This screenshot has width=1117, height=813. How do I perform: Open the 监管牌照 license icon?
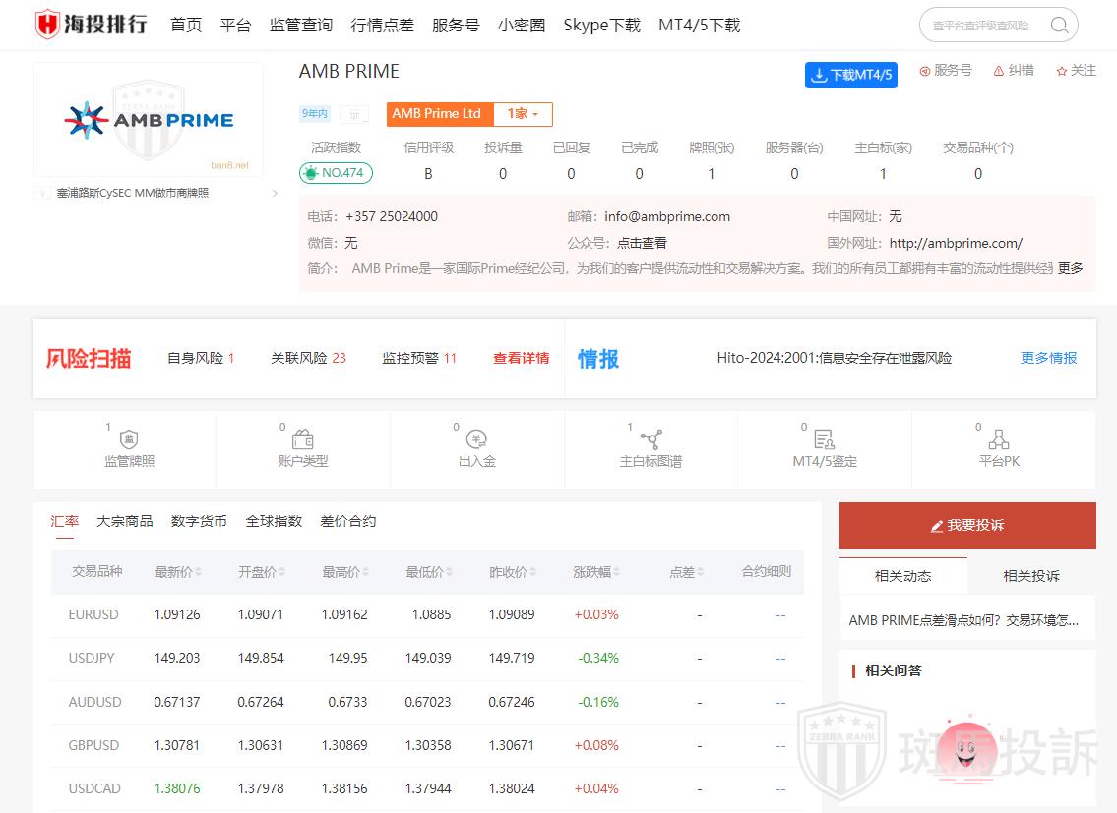pyautogui.click(x=129, y=439)
